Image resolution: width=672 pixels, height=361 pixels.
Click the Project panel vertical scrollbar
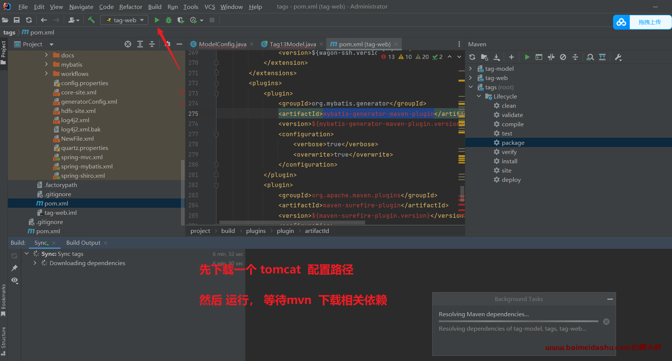(x=182, y=193)
